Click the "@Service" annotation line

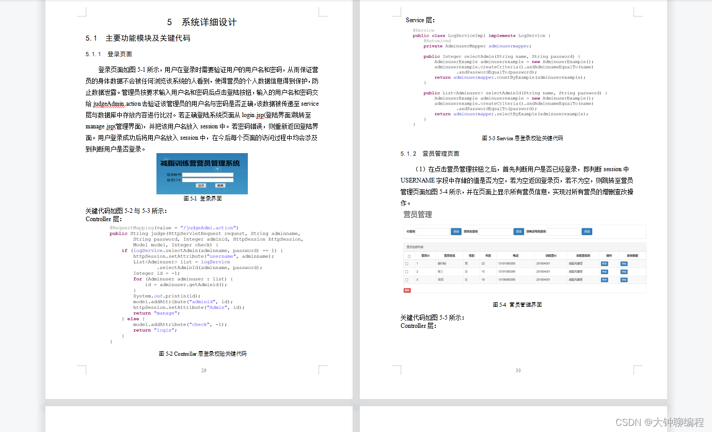(423, 30)
